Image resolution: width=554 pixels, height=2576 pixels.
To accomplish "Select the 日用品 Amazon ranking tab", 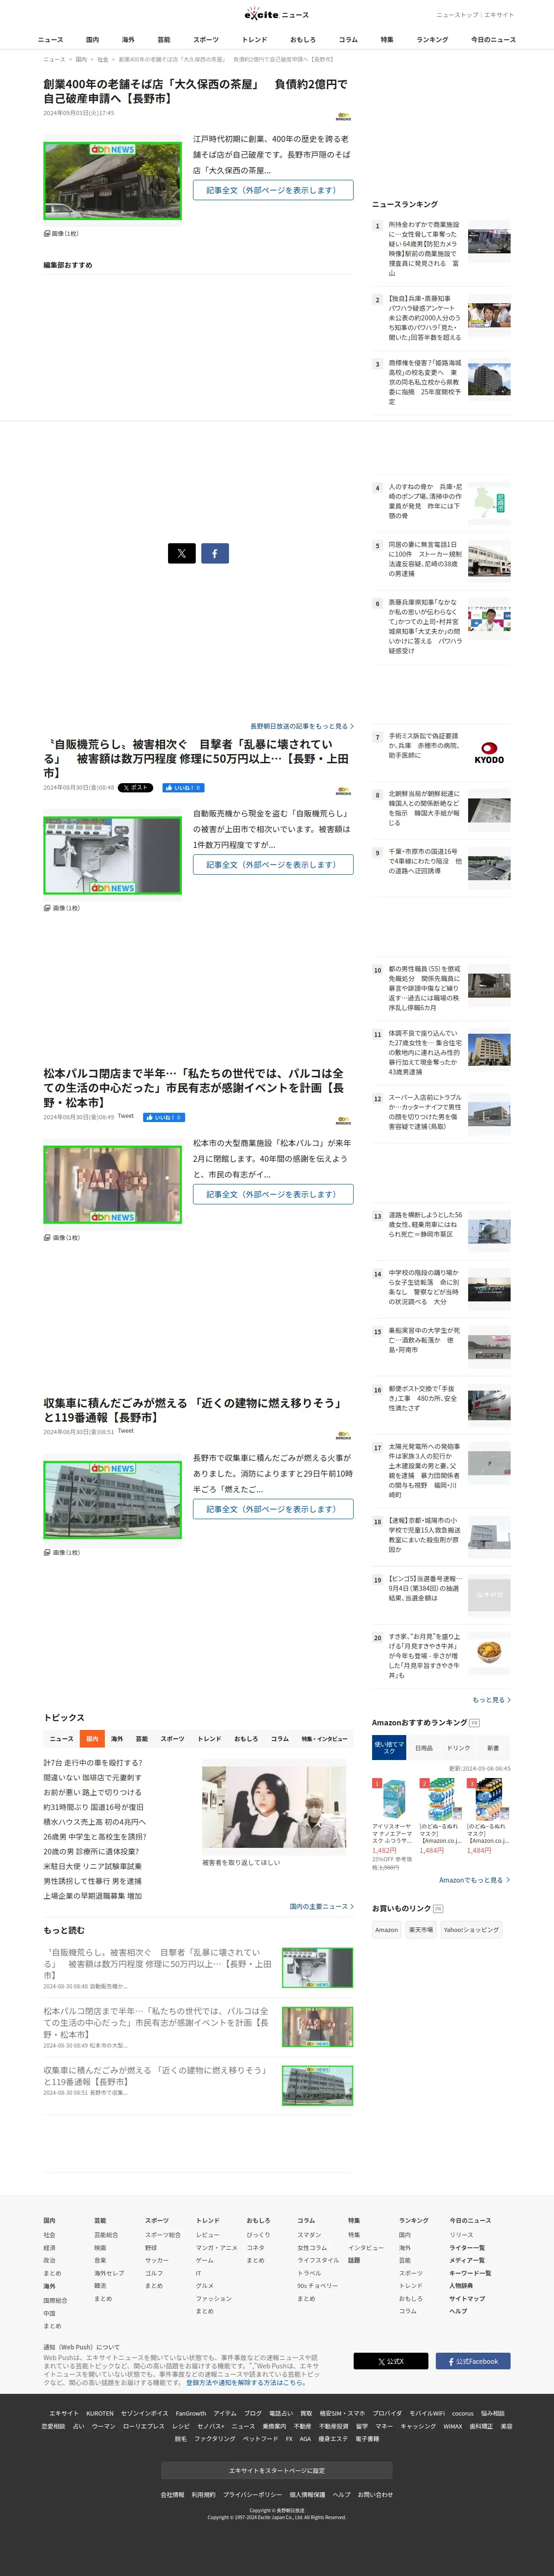I will tap(424, 1748).
